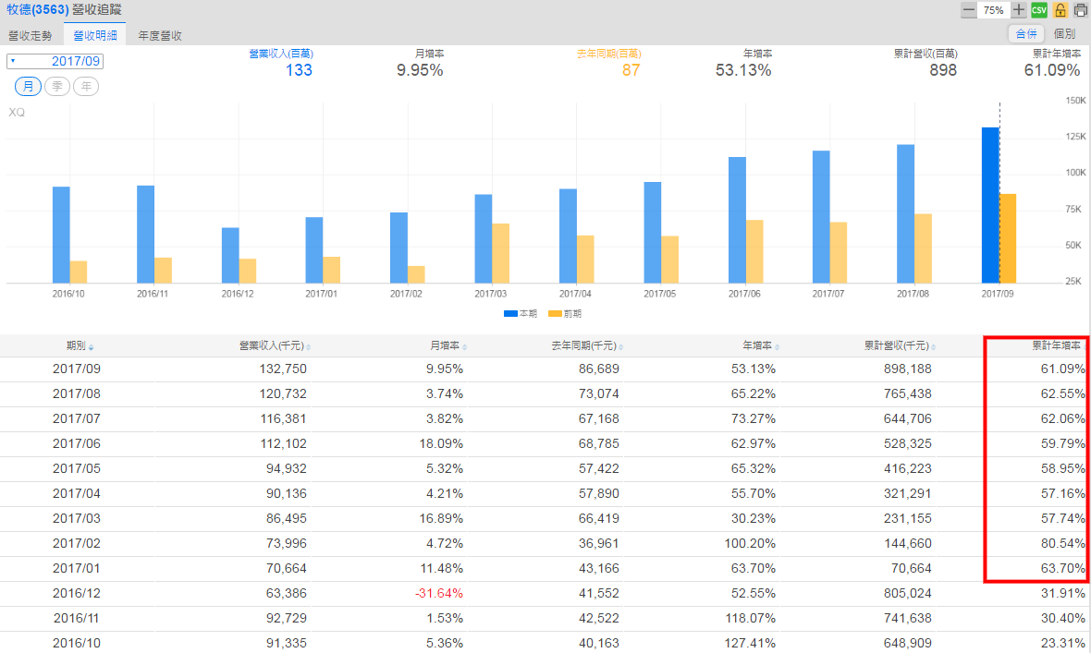Click the 2017/04 table row period
Viewport: 1091px width, 653px height.
tap(77, 494)
